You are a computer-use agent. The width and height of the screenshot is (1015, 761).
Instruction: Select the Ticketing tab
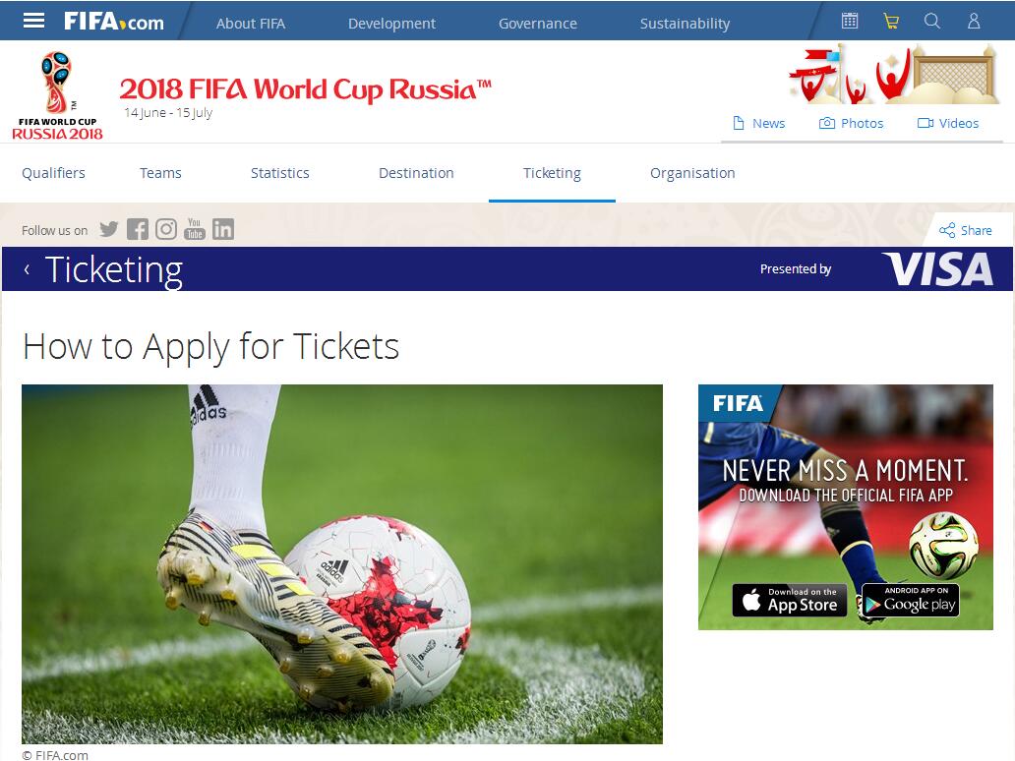[x=552, y=173]
